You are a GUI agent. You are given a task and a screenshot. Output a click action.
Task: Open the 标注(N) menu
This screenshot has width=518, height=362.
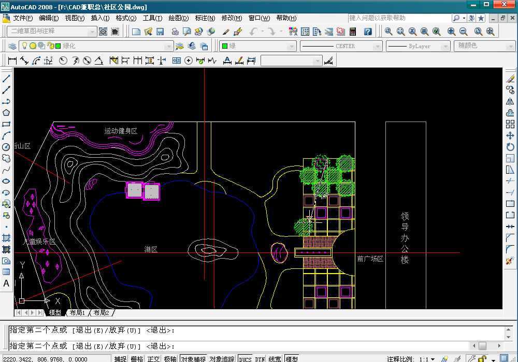(x=205, y=18)
